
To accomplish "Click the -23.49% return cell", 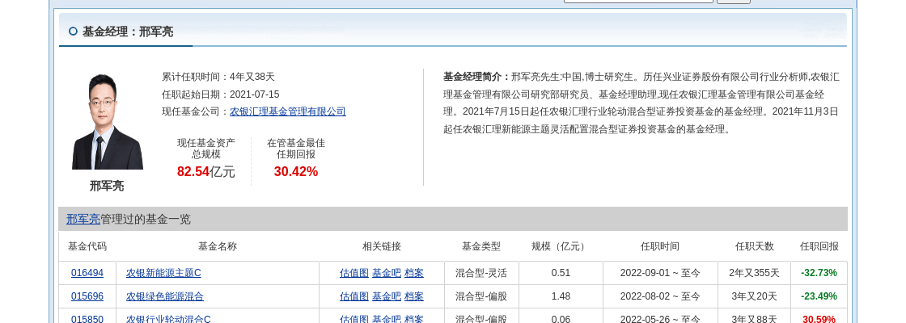I will click(x=819, y=296).
